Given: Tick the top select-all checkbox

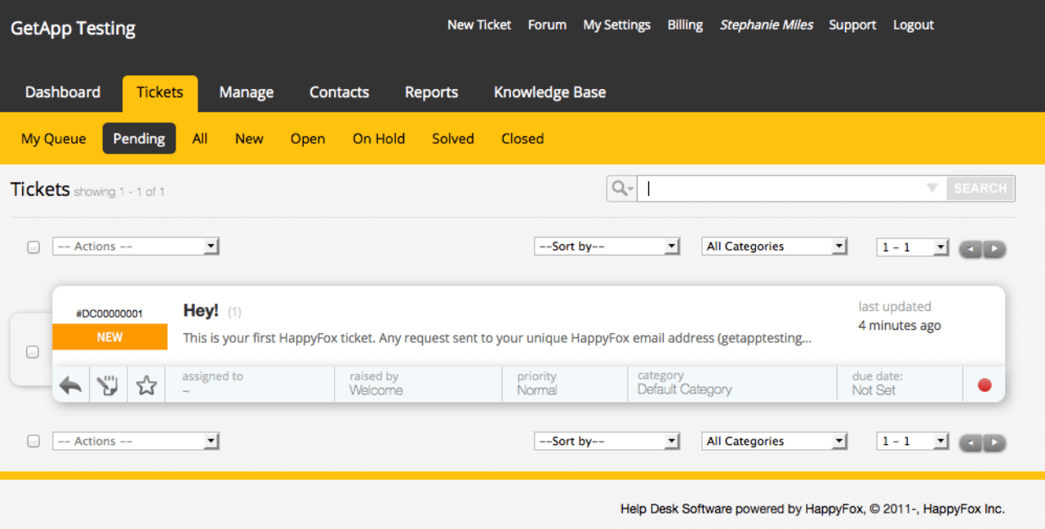Looking at the screenshot, I should [33, 247].
